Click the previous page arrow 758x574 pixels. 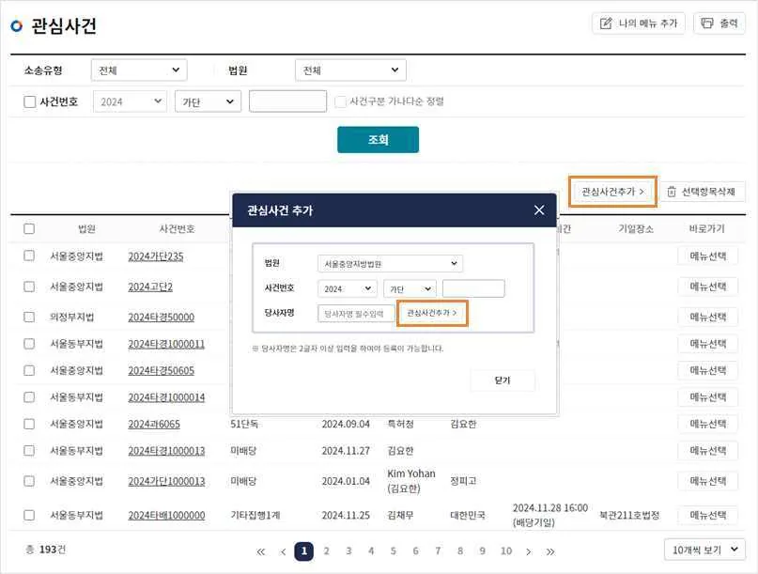283,551
